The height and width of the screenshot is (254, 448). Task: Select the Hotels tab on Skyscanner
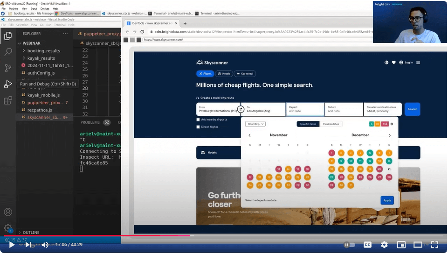coord(224,74)
